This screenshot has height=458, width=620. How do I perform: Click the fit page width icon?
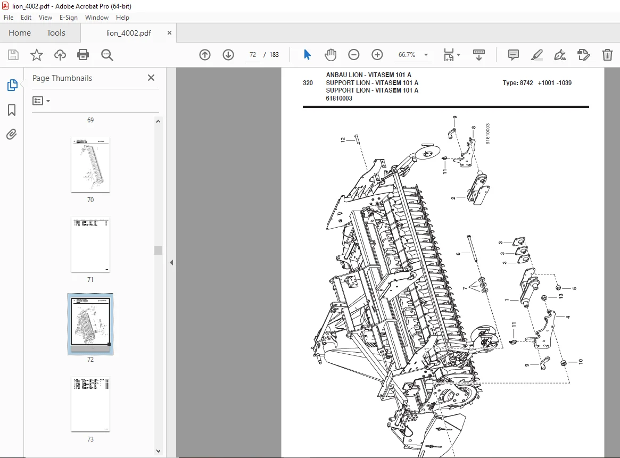[449, 55]
